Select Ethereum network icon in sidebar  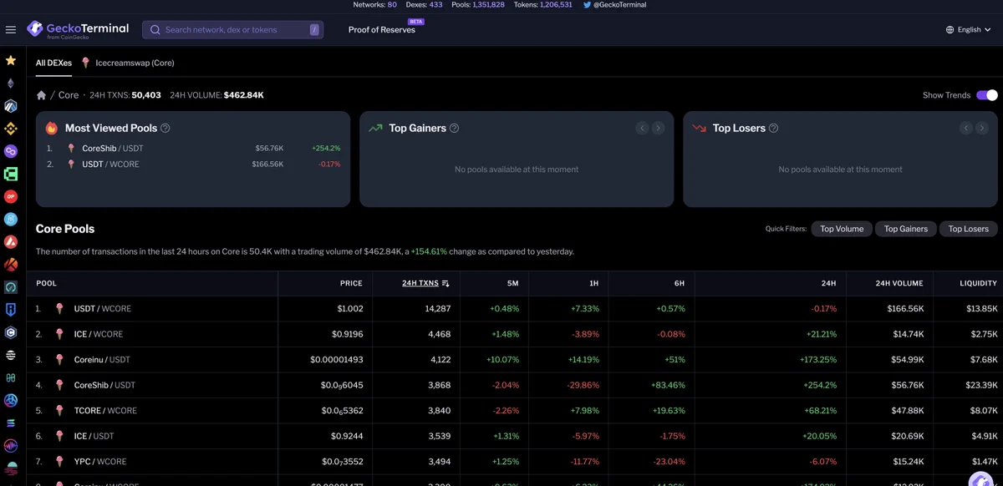(11, 84)
